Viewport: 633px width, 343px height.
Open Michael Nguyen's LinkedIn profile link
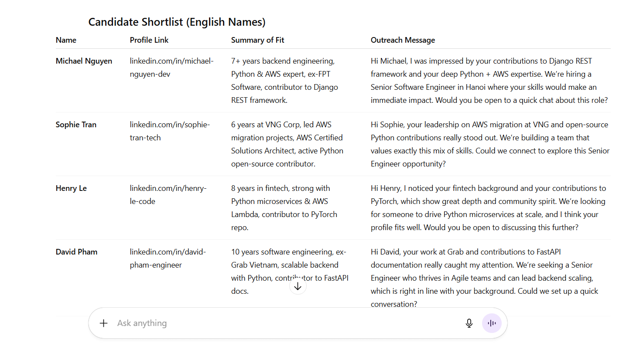pyautogui.click(x=171, y=68)
